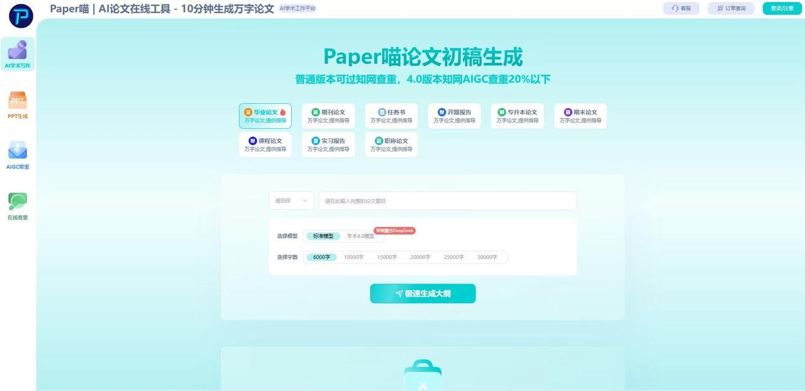This screenshot has height=391, width=805.
Task: Switch to 课程论文 paper type
Action: [x=265, y=145]
